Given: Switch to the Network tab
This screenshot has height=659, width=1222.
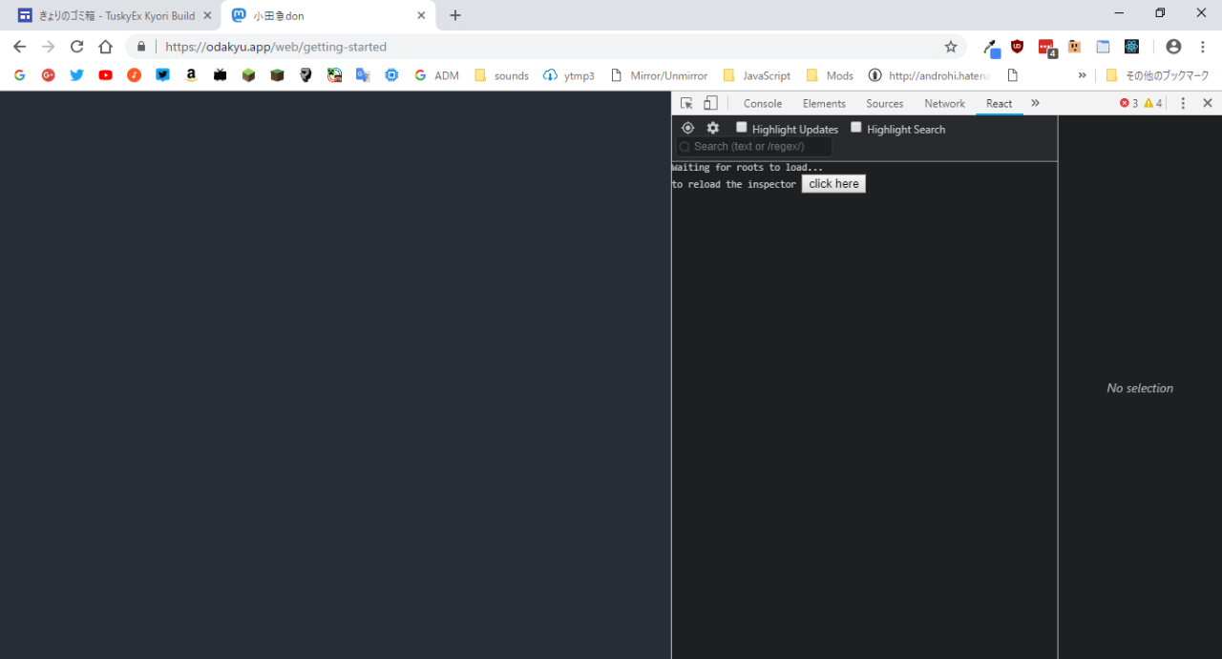Looking at the screenshot, I should tap(944, 103).
